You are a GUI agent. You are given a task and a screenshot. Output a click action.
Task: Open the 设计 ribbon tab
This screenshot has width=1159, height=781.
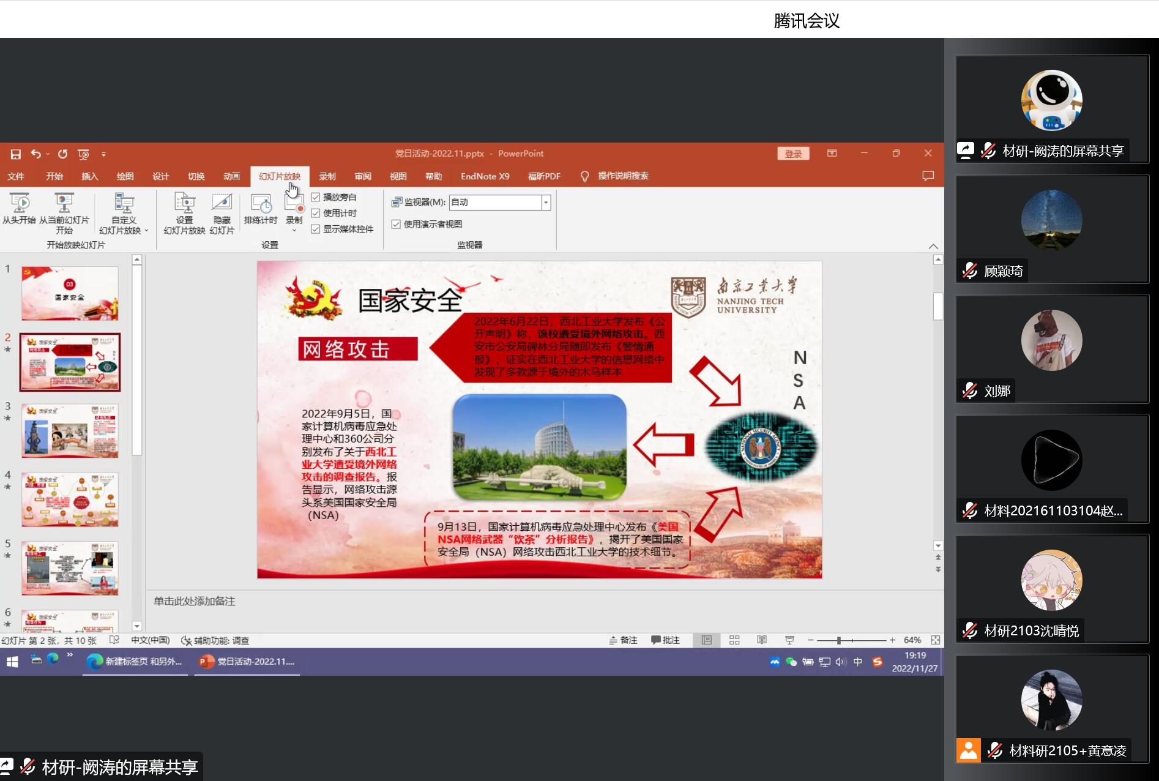coord(160,176)
